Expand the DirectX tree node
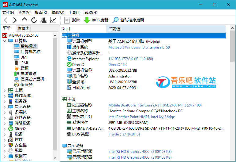 [x=5, y=129]
